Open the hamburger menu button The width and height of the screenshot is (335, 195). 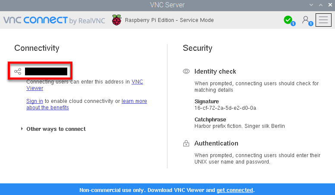click(x=323, y=20)
